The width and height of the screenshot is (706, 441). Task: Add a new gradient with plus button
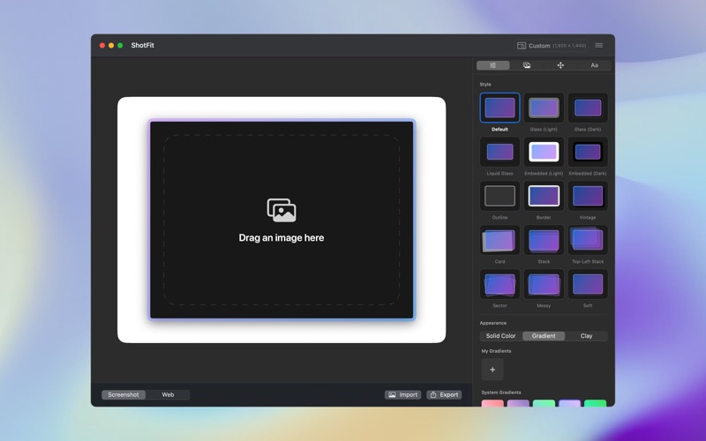(x=492, y=370)
